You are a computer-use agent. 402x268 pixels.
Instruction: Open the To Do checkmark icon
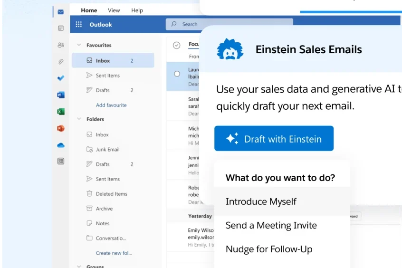(61, 78)
